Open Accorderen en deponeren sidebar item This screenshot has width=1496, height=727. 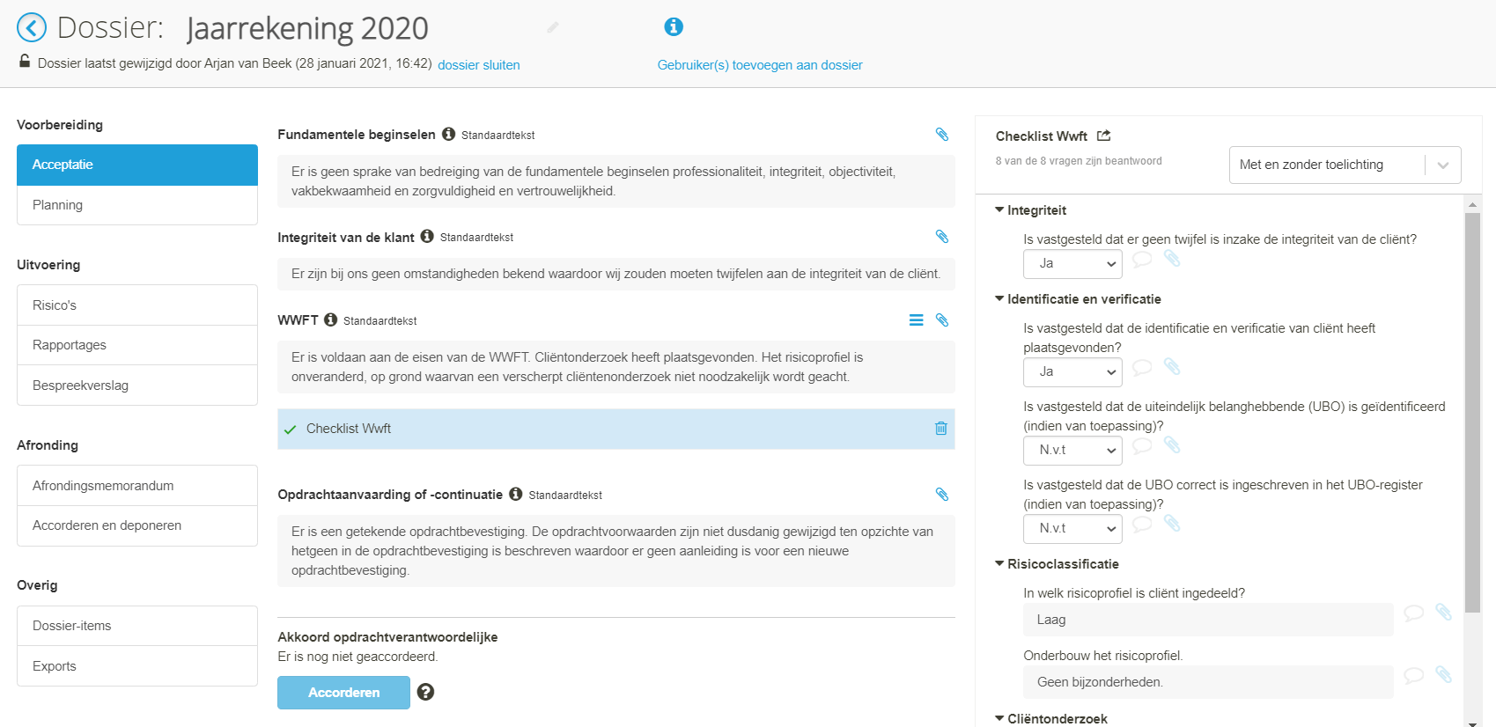137,525
